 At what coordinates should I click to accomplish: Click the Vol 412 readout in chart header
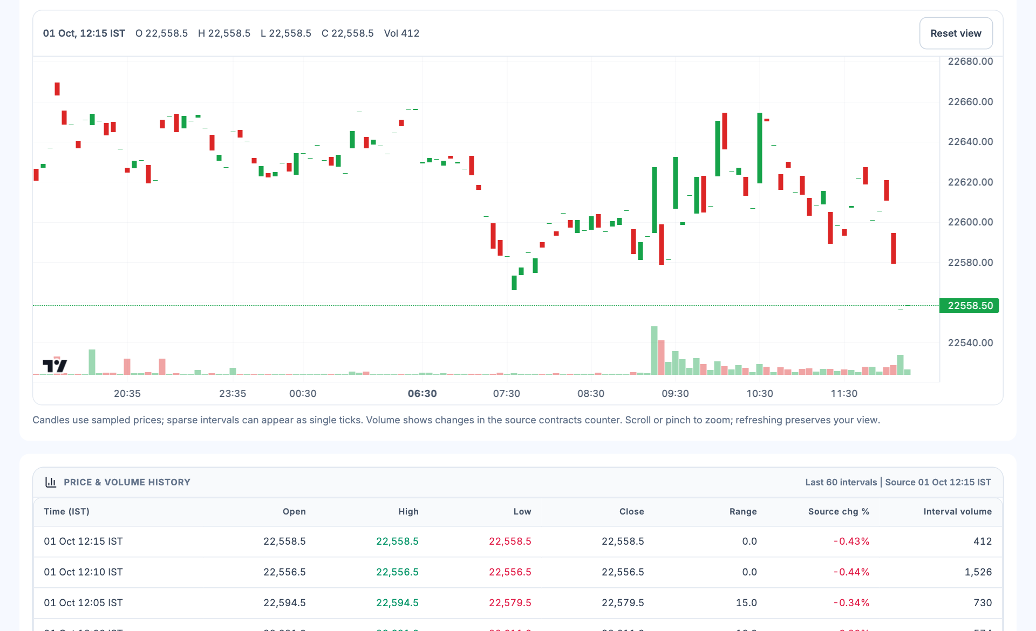coord(401,33)
